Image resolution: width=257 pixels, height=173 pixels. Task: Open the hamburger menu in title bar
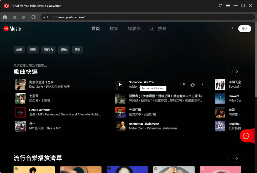[x=228, y=6]
